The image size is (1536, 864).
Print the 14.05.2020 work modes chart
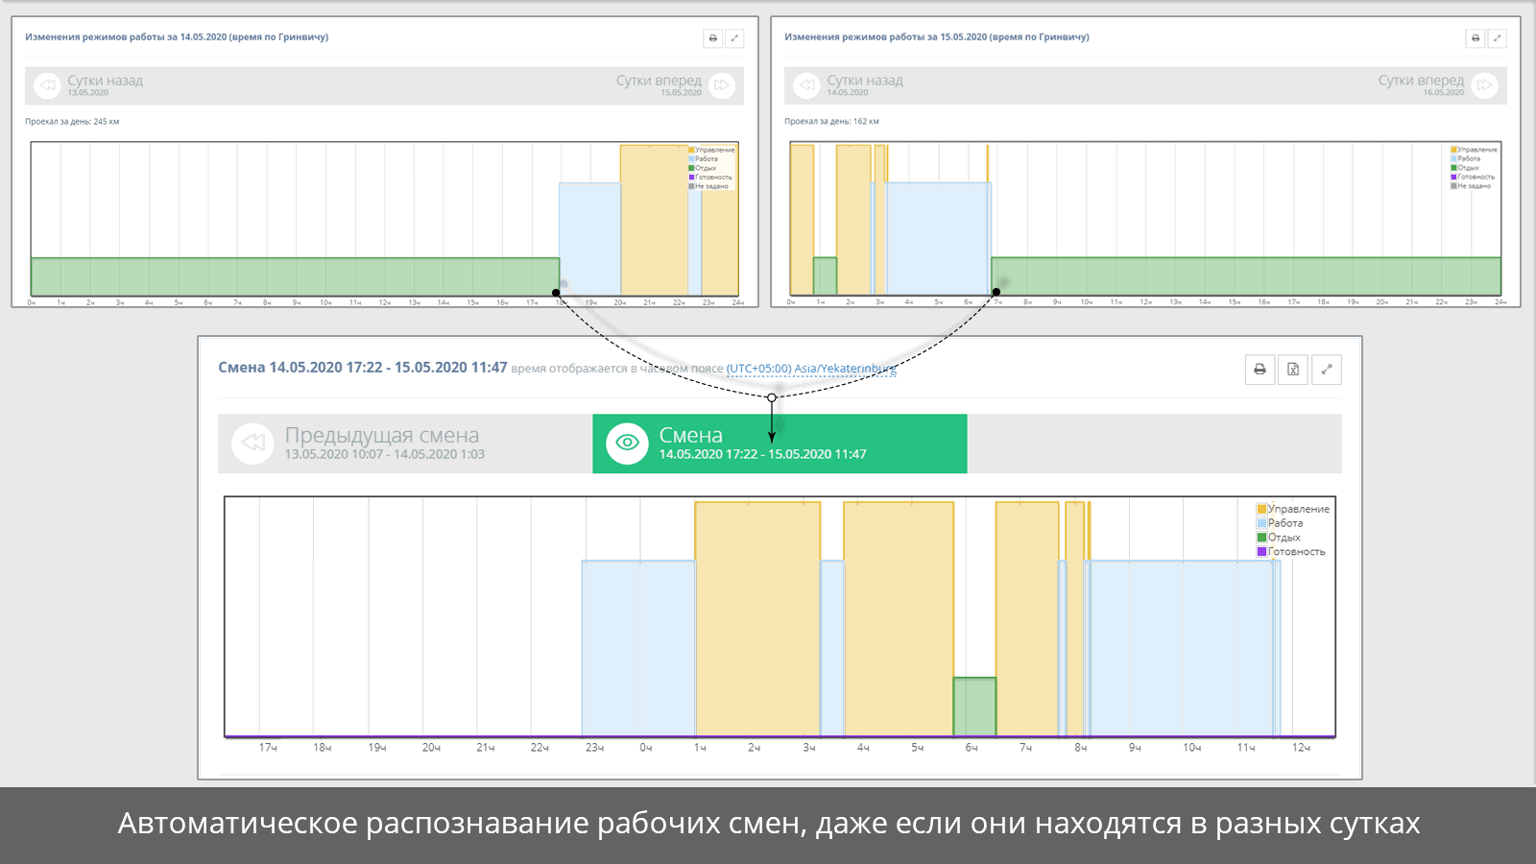(x=712, y=38)
